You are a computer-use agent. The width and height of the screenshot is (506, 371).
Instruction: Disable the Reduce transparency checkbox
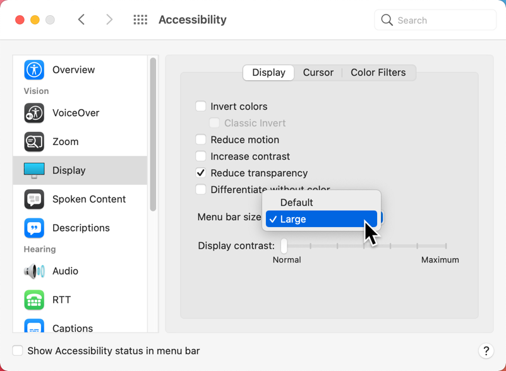pyautogui.click(x=201, y=173)
